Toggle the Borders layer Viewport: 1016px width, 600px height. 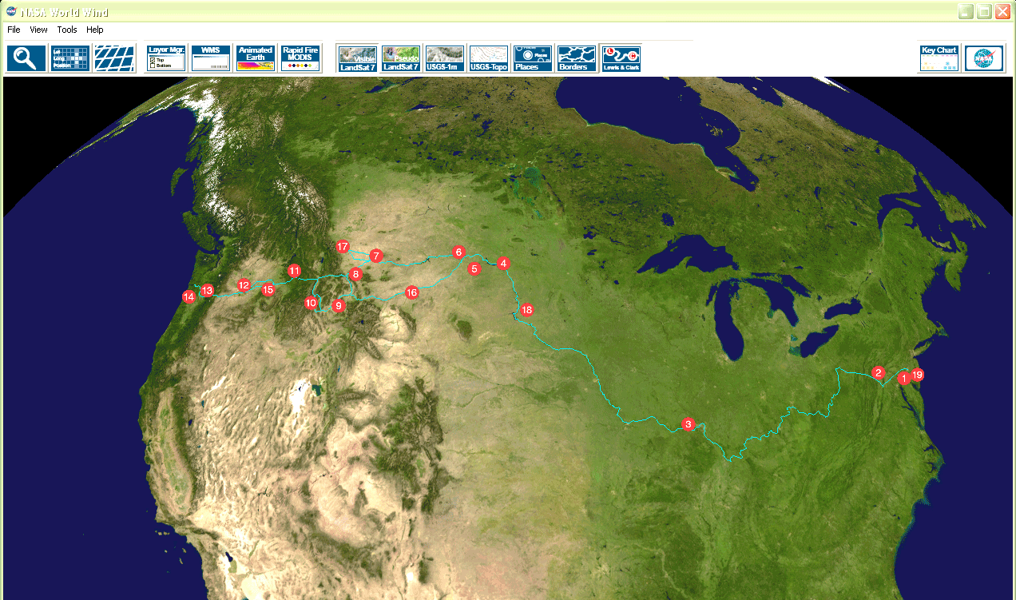(x=577, y=58)
